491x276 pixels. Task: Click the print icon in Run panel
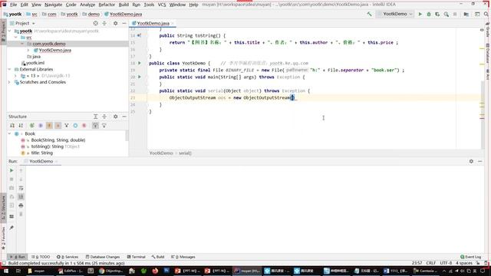(21, 205)
